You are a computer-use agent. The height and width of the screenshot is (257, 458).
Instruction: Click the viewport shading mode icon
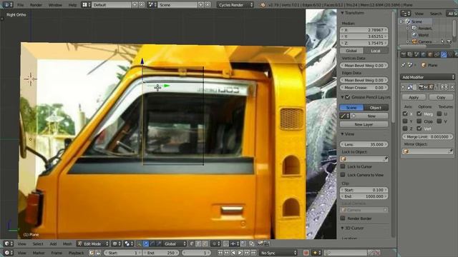117,243
